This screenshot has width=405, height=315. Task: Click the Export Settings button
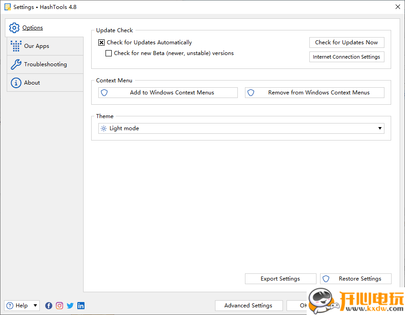(280, 279)
